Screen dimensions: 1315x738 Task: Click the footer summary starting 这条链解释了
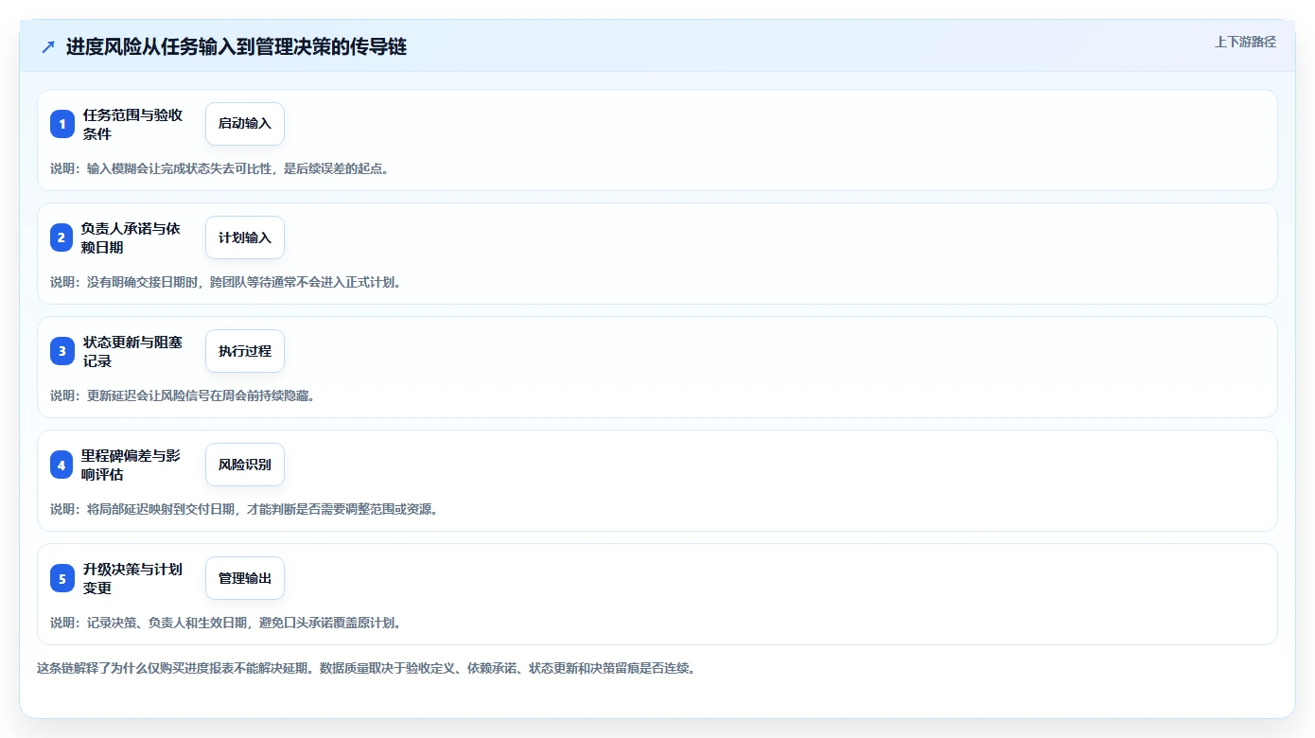367,668
